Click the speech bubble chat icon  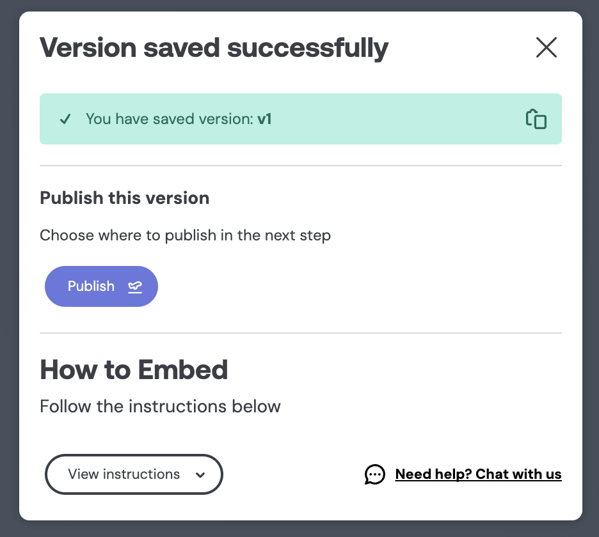tap(375, 474)
